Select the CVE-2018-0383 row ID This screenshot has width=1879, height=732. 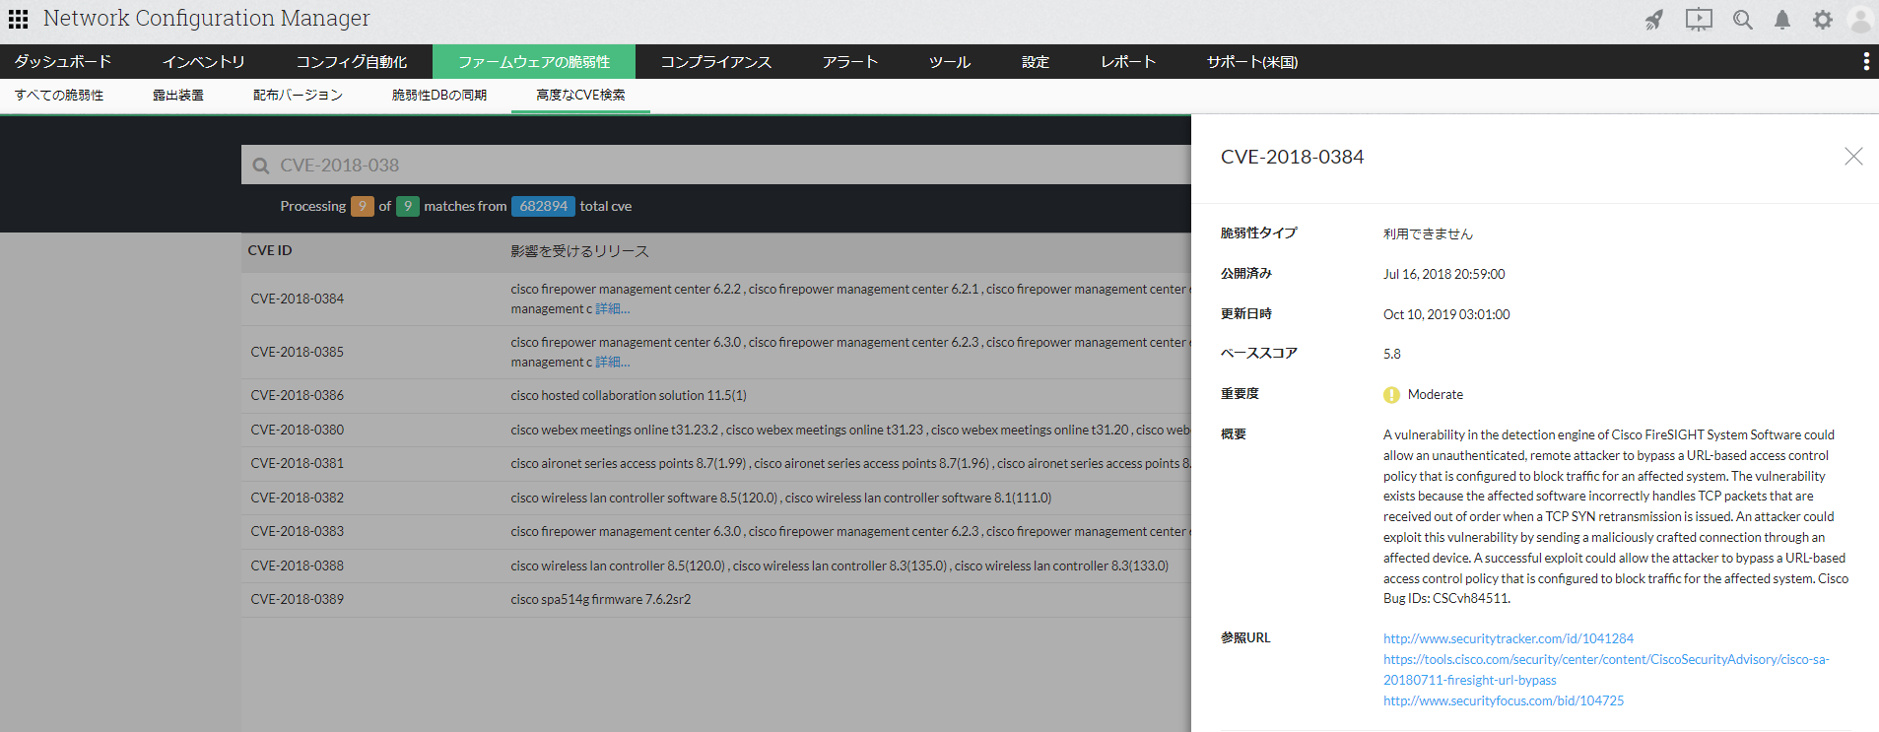click(x=298, y=532)
